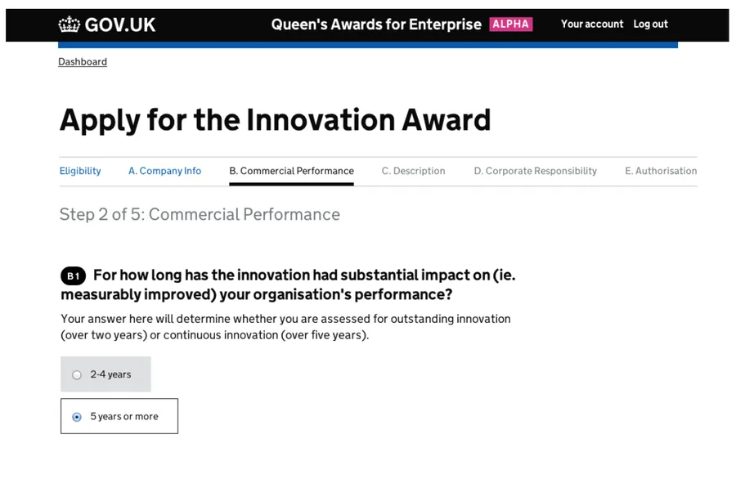Click the GOV.UK wordmark text
The image size is (736, 488).
point(119,25)
